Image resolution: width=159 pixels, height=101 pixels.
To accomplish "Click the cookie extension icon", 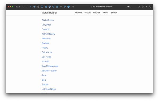I will pyautogui.click(x=53, y=7).
